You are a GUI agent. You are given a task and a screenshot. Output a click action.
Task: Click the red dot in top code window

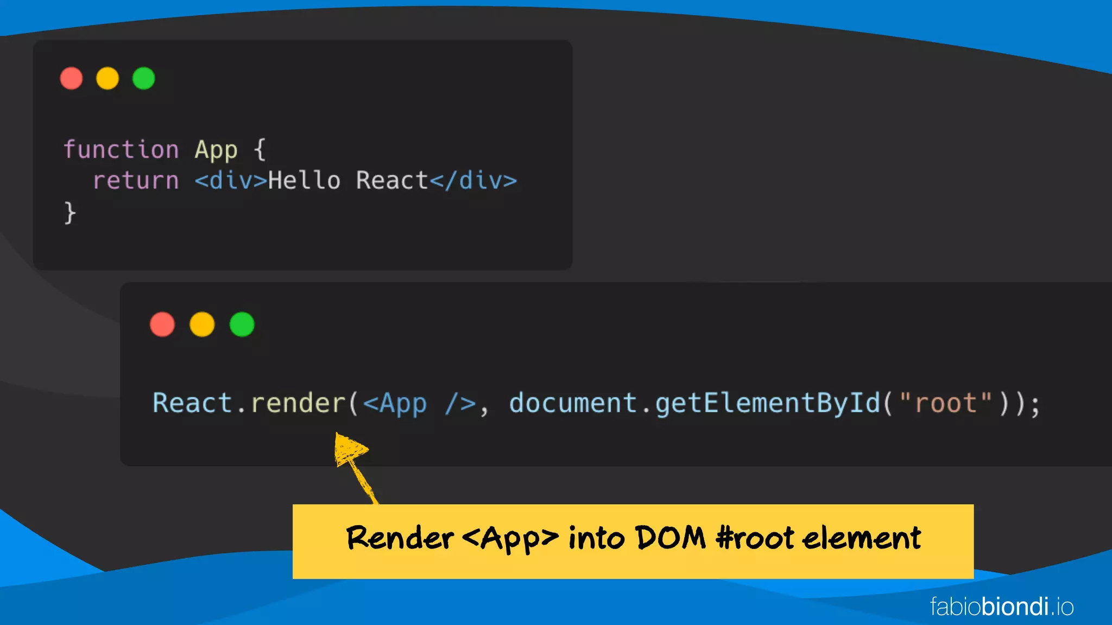click(x=71, y=78)
